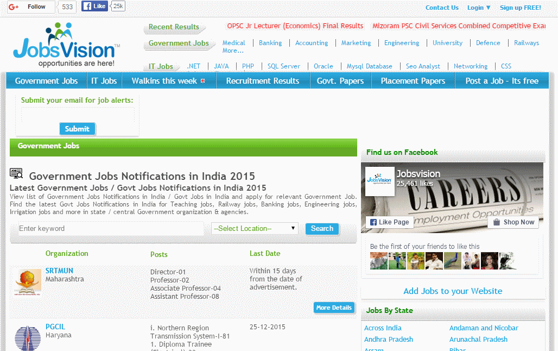Screen dimensions: 558x351
Task: Click the Jobsvision Facebook page avatar
Action: (380, 181)
